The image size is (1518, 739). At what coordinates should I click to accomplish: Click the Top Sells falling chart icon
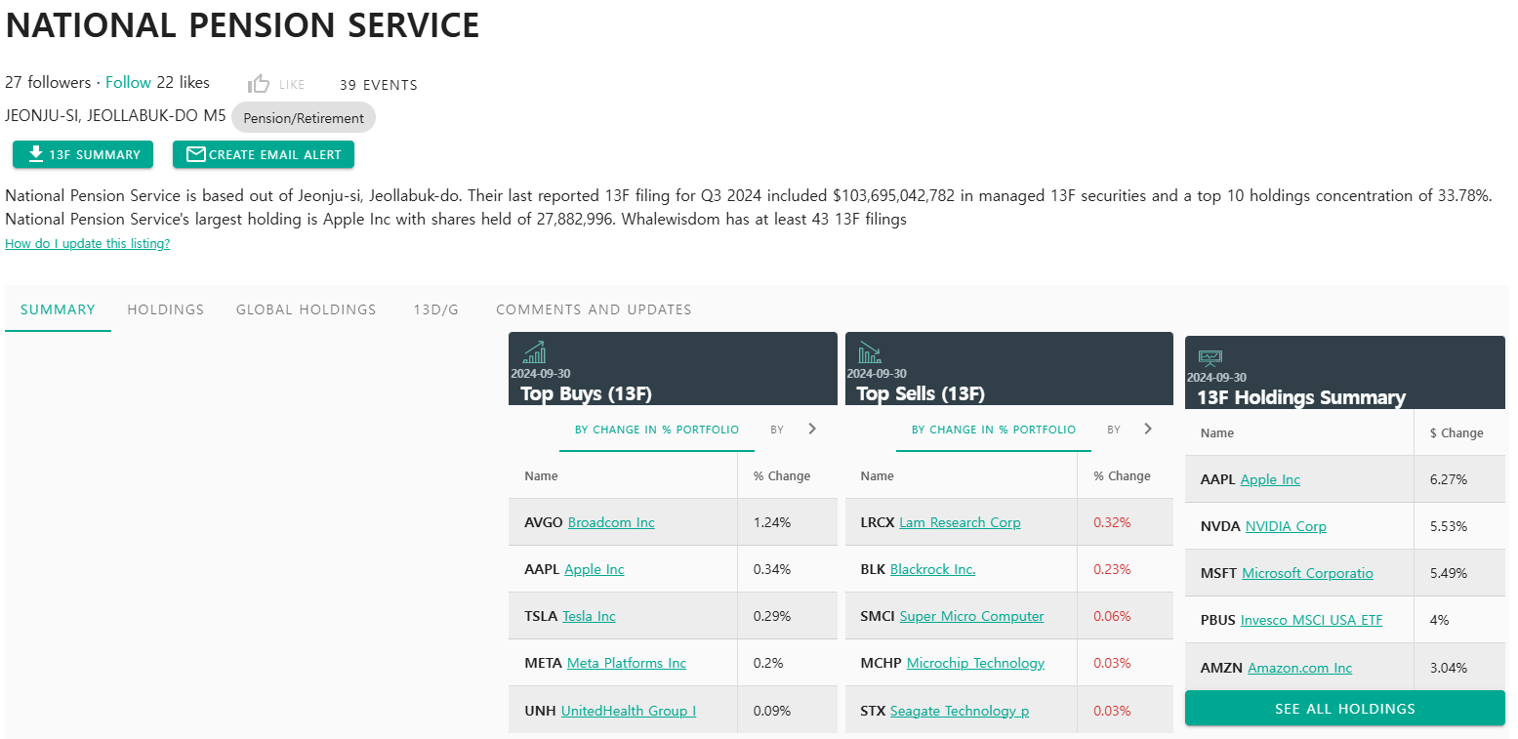870,352
